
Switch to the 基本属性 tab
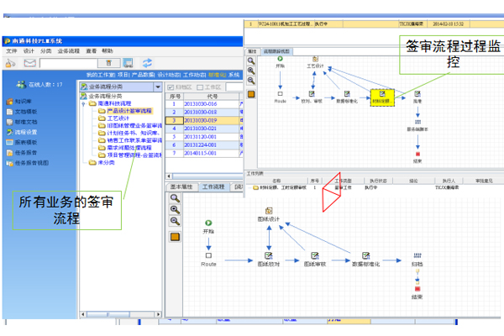[x=181, y=186]
